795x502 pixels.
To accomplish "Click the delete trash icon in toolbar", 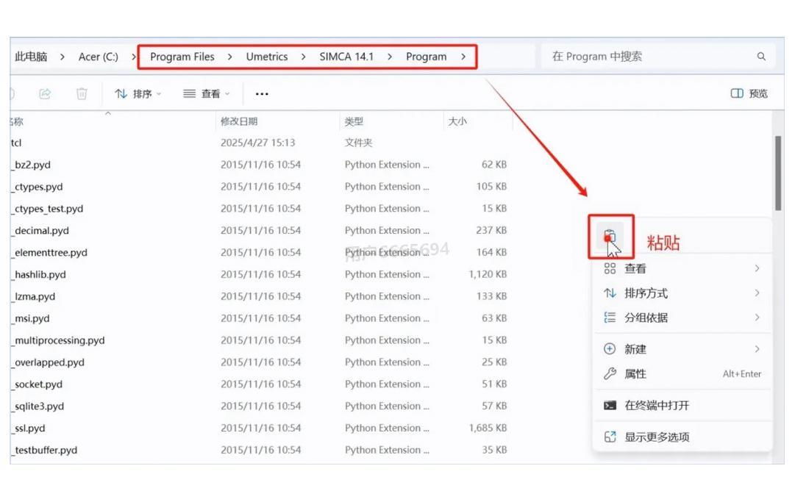I will [x=82, y=93].
